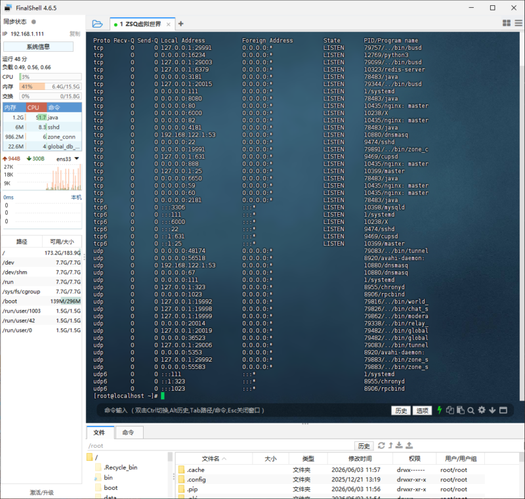Select the /run/user/1003 disk row
525x499 pixels.
[x=41, y=311]
